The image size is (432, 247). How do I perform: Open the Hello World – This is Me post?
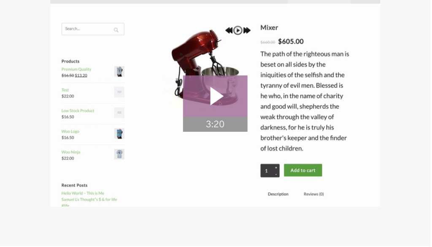pyautogui.click(x=83, y=194)
